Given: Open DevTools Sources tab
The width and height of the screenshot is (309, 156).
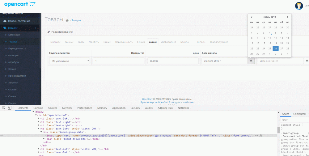Looking at the screenshot, I should (x=53, y=108).
